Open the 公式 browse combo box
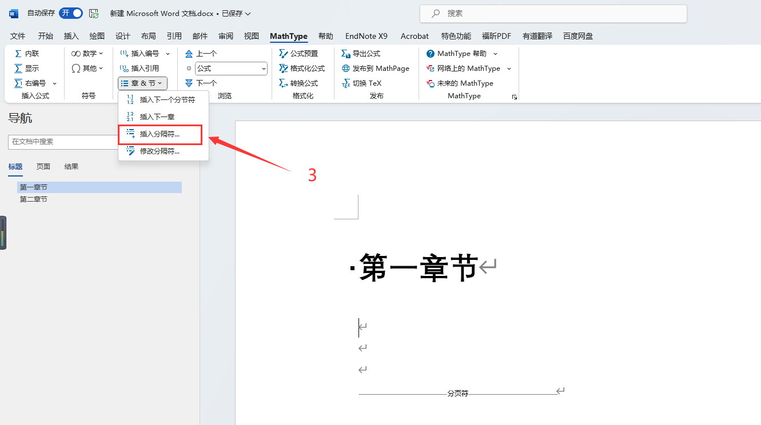The height and width of the screenshot is (425, 761). (x=231, y=68)
